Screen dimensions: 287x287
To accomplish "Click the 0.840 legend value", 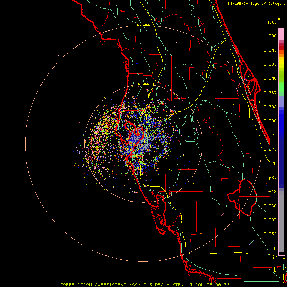I will pos(270,78).
